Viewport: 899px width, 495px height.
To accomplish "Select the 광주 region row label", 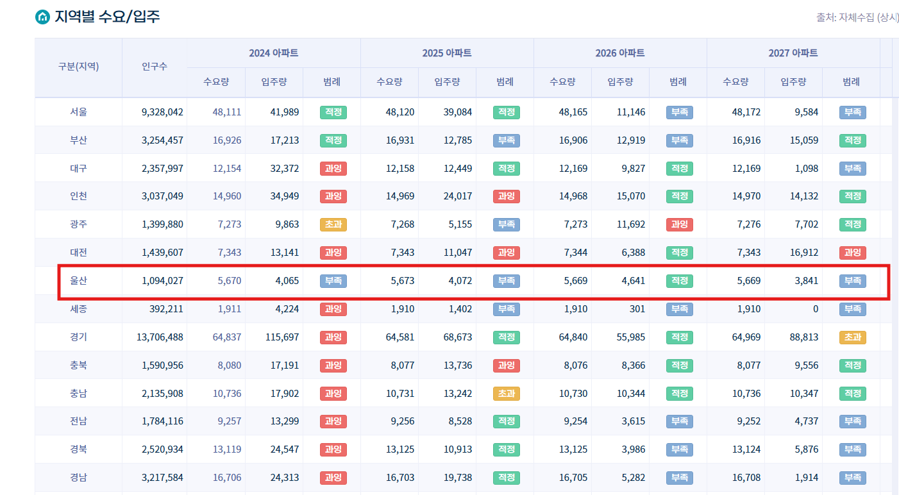I will click(78, 224).
